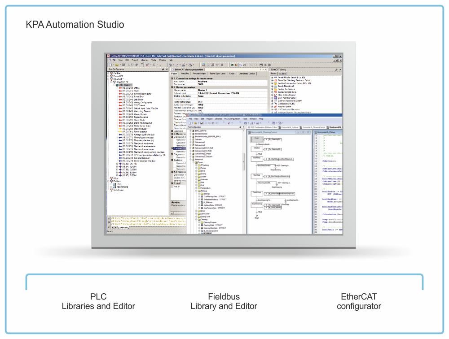Pin the Bus Configuration panel
This screenshot has width=449, height=339.
(x=163, y=70)
